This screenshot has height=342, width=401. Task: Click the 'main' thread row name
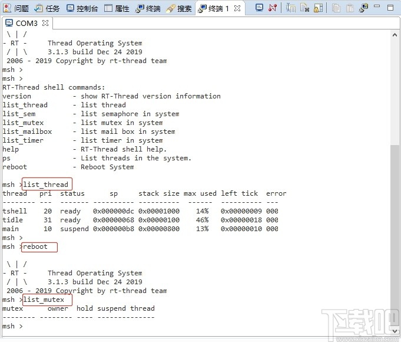(11, 229)
